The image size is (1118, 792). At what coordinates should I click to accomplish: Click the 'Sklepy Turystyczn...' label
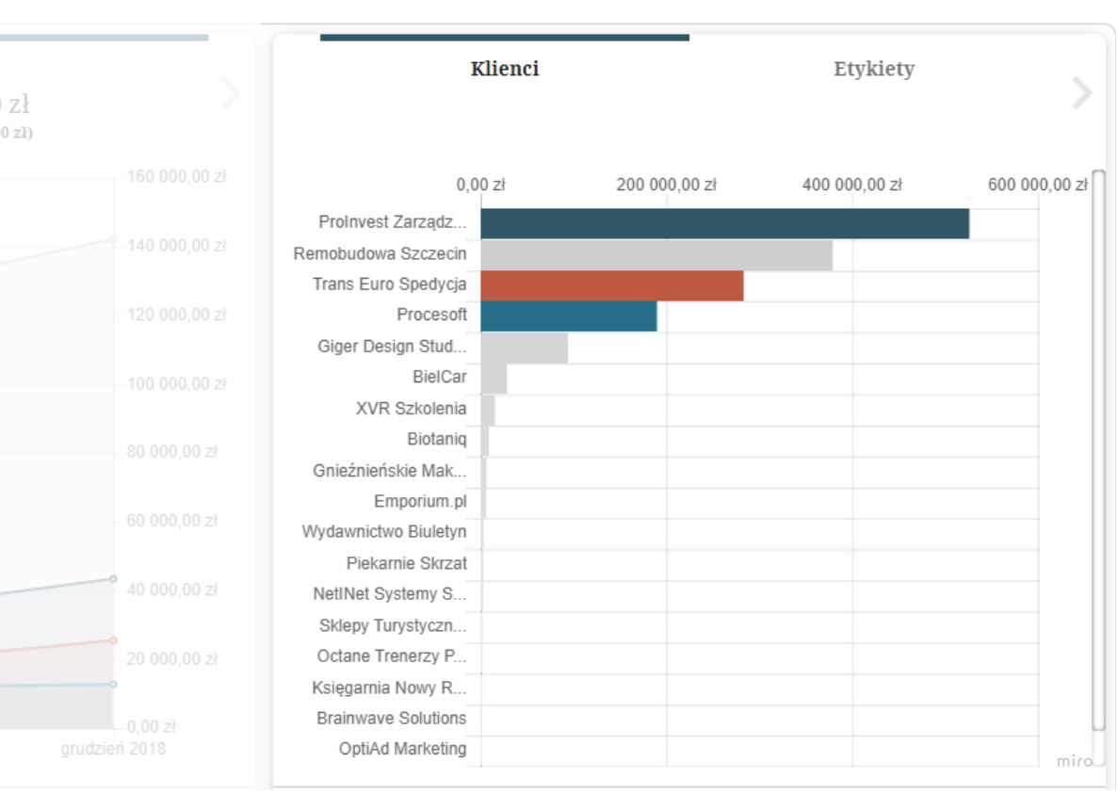(x=392, y=625)
